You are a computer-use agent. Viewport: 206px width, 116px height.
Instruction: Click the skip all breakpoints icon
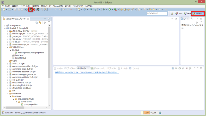pyautogui.click(x=99, y=9)
